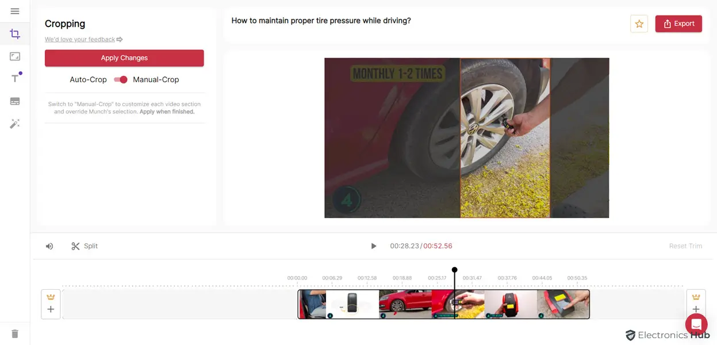
Task: Favorite the clip with star icon
Action: pos(639,24)
